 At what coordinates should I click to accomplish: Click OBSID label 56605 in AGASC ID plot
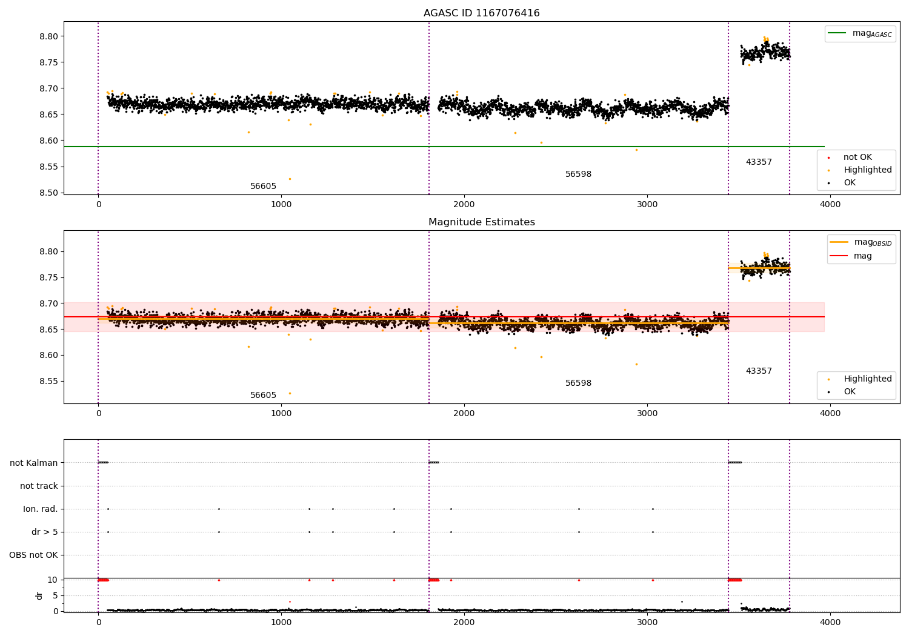tap(263, 186)
